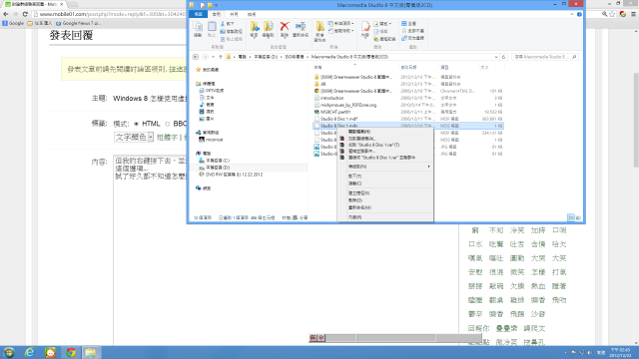
Task: Click the Cut scissors icon in ribbon
Action: [x=223, y=24]
